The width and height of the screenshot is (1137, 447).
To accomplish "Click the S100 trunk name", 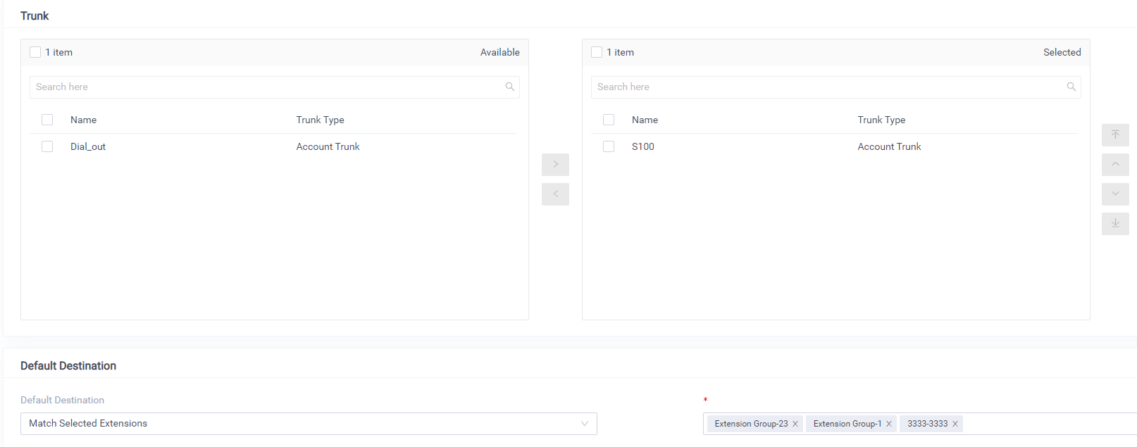I will [x=643, y=146].
